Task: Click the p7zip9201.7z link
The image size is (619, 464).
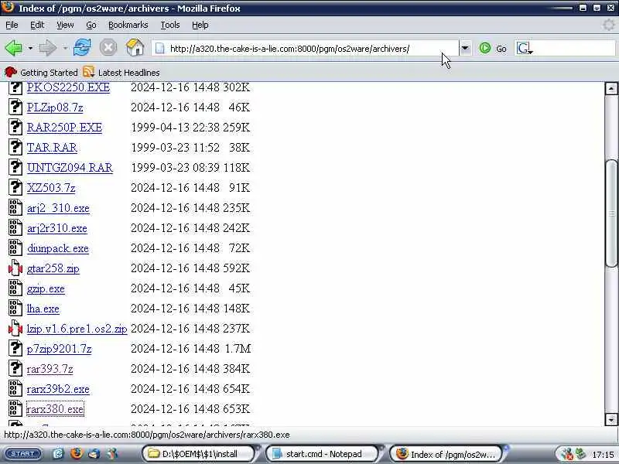Action: click(60, 349)
